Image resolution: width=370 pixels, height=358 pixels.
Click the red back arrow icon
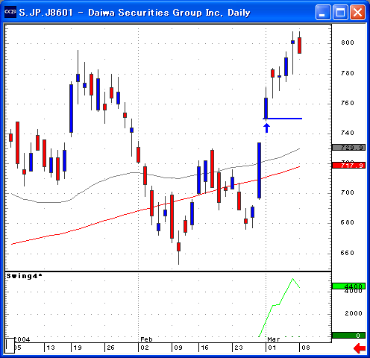tap(360, 348)
